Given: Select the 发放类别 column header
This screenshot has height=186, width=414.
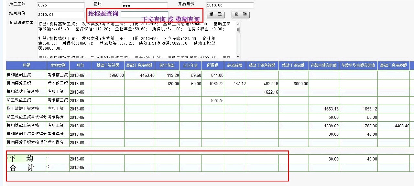Looking at the screenshot, I should (x=58, y=65).
